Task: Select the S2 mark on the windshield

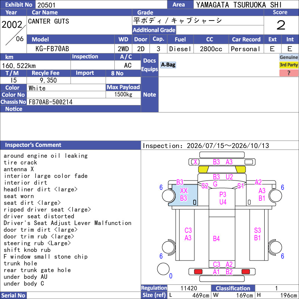Action: (205, 186)
